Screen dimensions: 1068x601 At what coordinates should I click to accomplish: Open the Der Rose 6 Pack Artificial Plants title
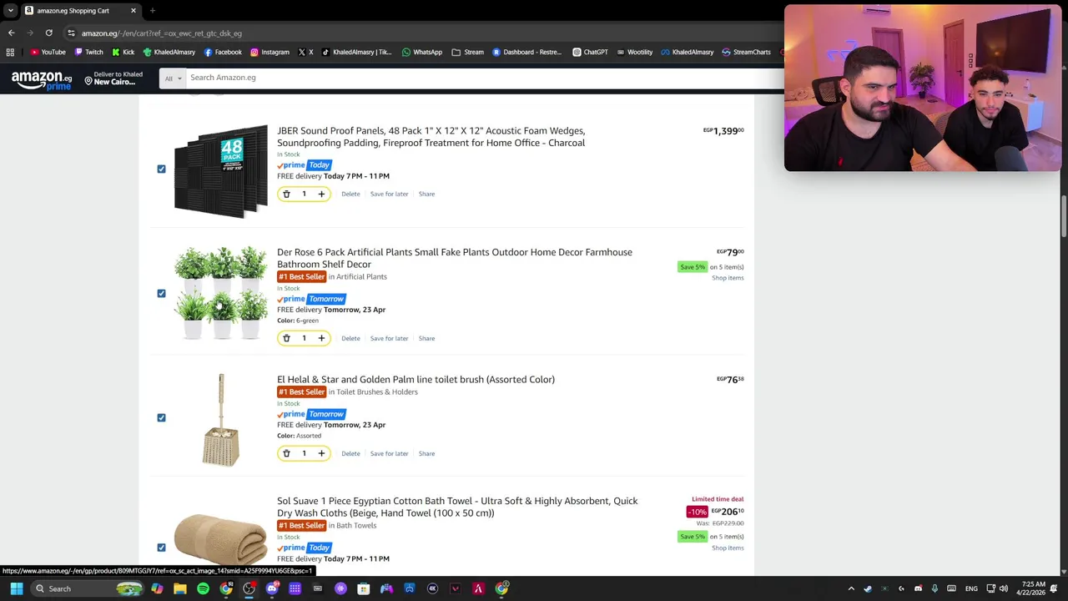(454, 258)
